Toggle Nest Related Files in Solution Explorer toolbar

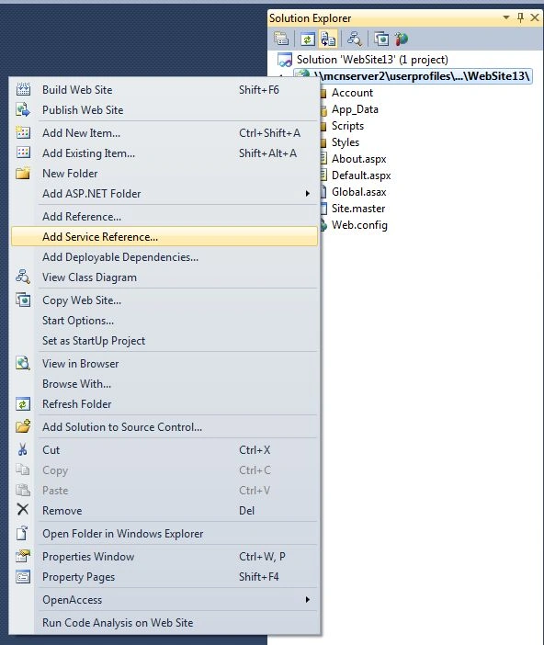click(328, 40)
